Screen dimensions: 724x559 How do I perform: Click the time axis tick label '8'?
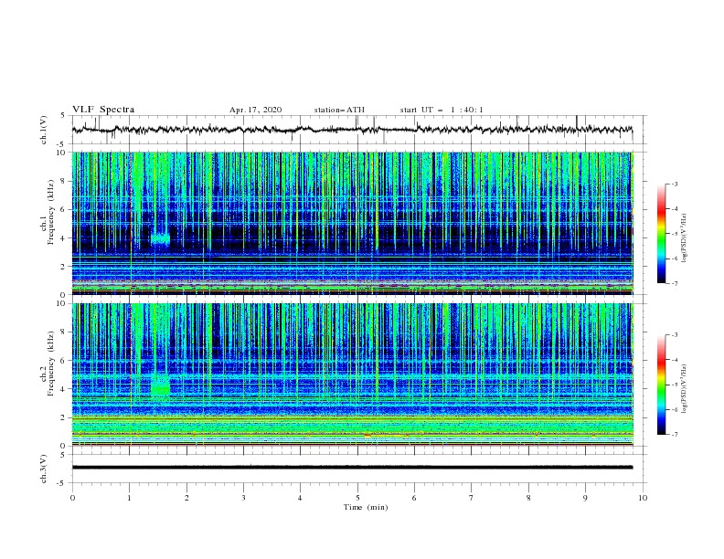(x=528, y=498)
